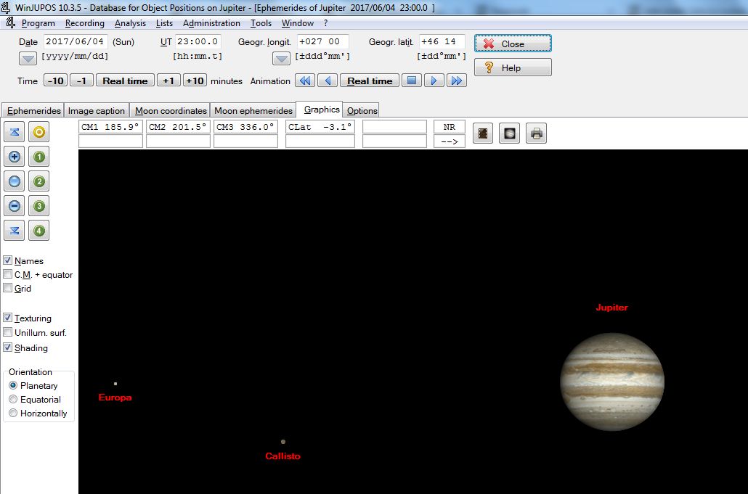Image resolution: width=748 pixels, height=494 pixels.
Task: Click the Time Real time button
Action: tap(125, 81)
